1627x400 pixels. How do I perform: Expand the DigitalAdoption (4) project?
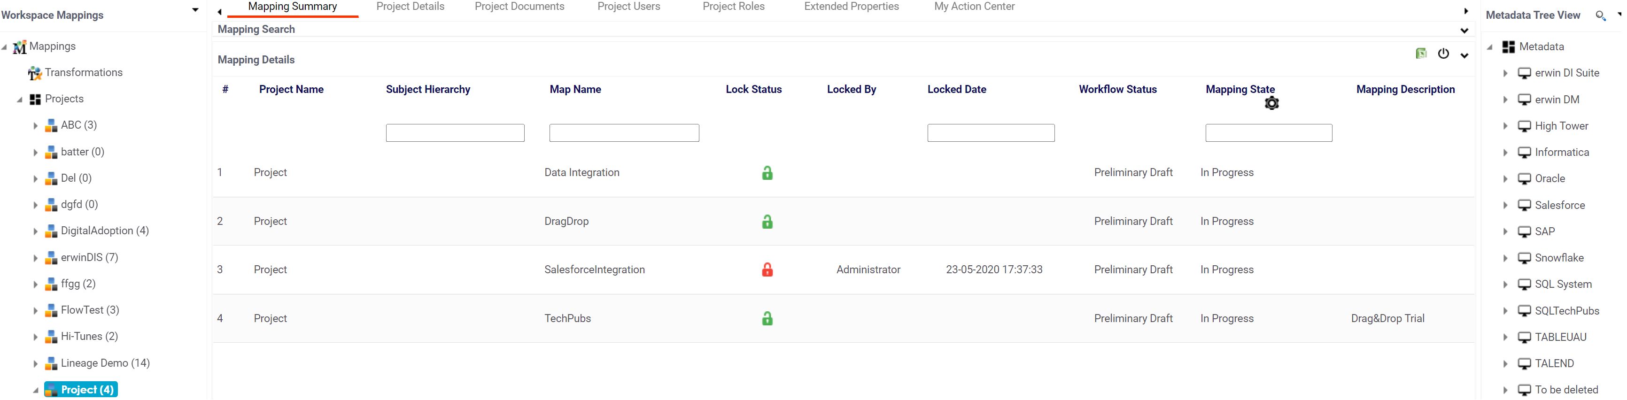35,231
